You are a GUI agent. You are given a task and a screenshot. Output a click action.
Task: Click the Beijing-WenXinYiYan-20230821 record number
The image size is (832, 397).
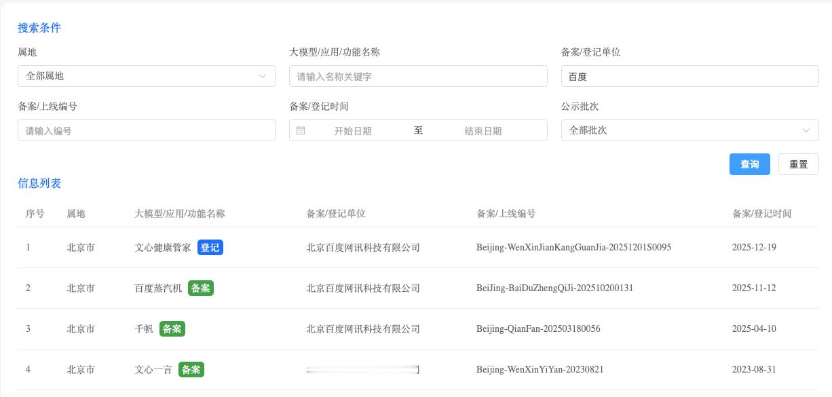coord(540,370)
